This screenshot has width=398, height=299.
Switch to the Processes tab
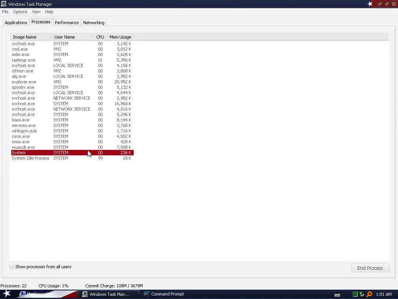point(41,22)
